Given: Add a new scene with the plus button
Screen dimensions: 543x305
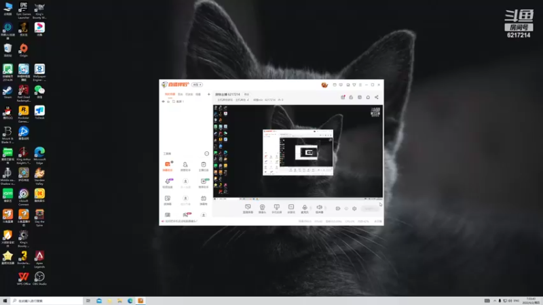Looking at the screenshot, I should 209,94.
